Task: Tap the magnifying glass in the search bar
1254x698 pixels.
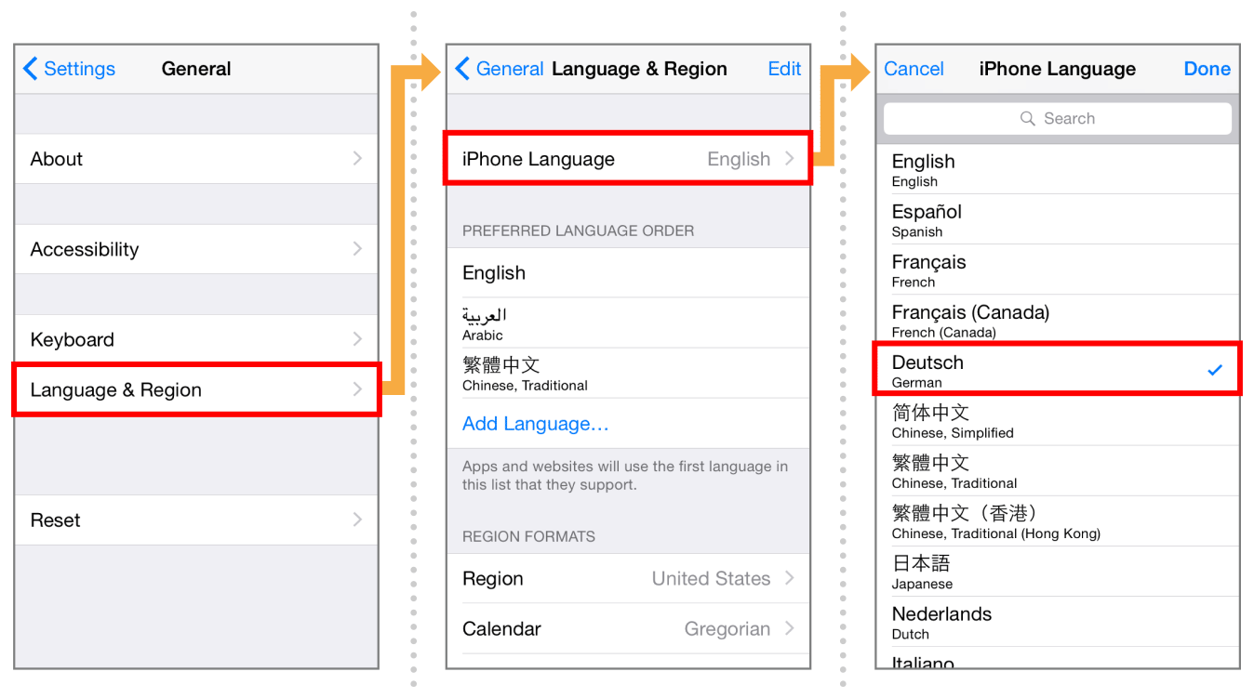Action: (1027, 118)
